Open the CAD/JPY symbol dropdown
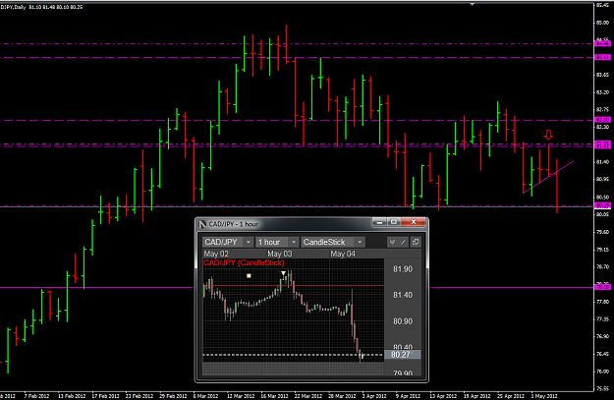This screenshot has height=400, width=614. tap(228, 242)
